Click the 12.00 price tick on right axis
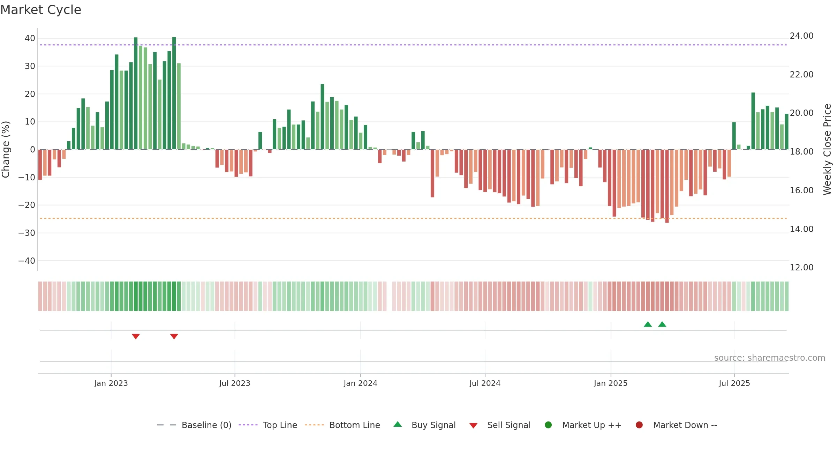 pos(801,268)
